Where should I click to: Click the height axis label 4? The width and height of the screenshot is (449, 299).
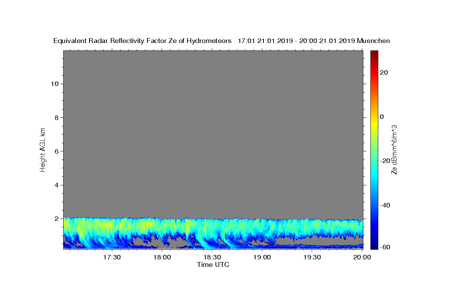pyautogui.click(x=56, y=185)
